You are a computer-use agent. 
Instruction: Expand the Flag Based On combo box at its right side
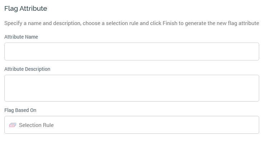[253, 125]
